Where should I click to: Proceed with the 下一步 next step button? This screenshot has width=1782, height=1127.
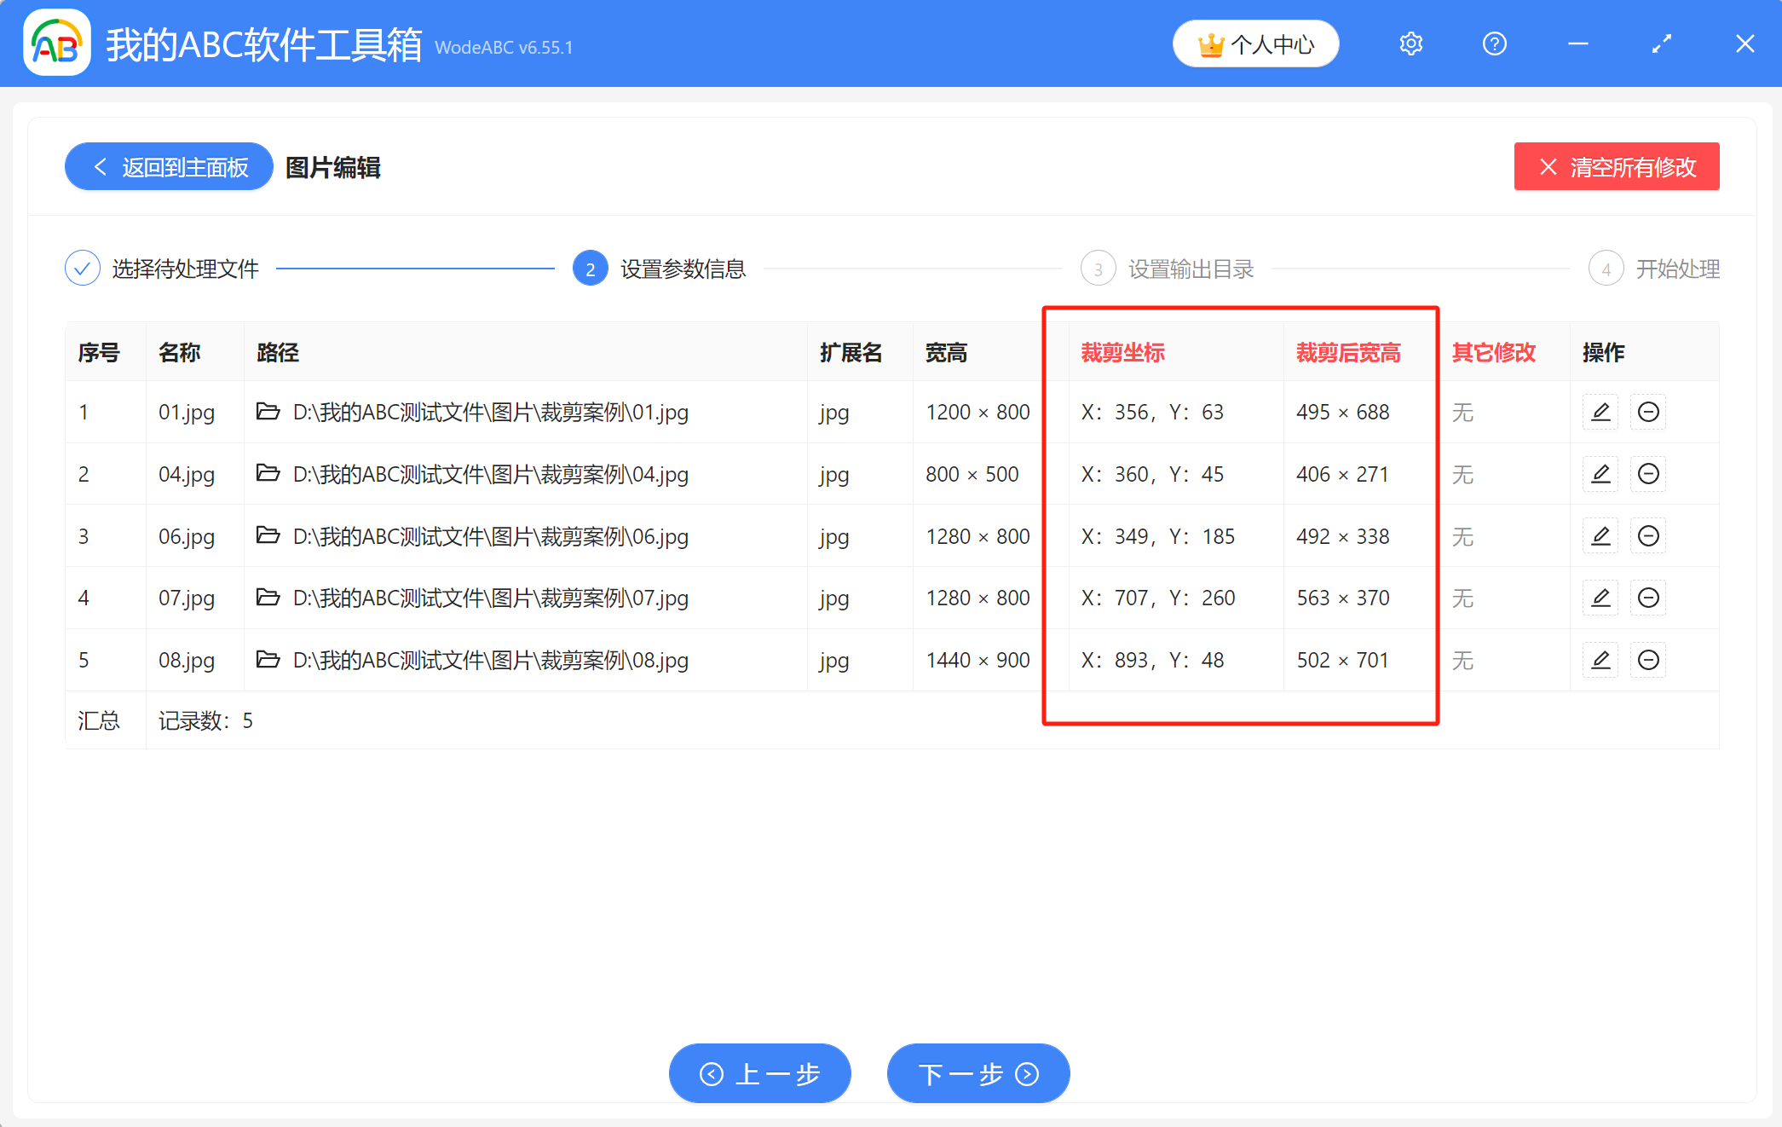pyautogui.click(x=978, y=1073)
